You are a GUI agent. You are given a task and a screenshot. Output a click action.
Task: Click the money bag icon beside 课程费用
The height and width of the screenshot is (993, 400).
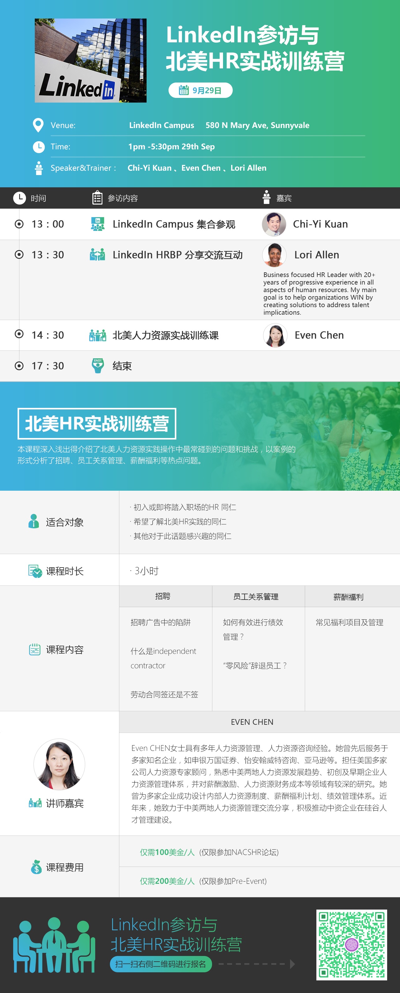(x=36, y=867)
